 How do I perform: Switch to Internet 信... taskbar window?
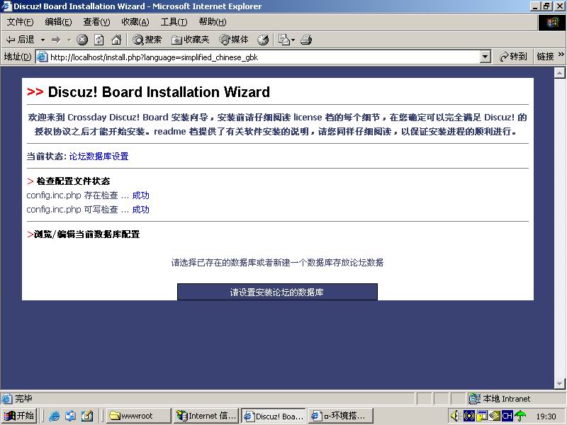click(206, 416)
